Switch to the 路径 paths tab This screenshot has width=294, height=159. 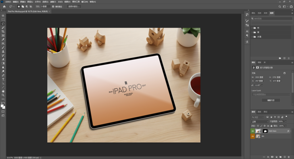tap(266, 112)
